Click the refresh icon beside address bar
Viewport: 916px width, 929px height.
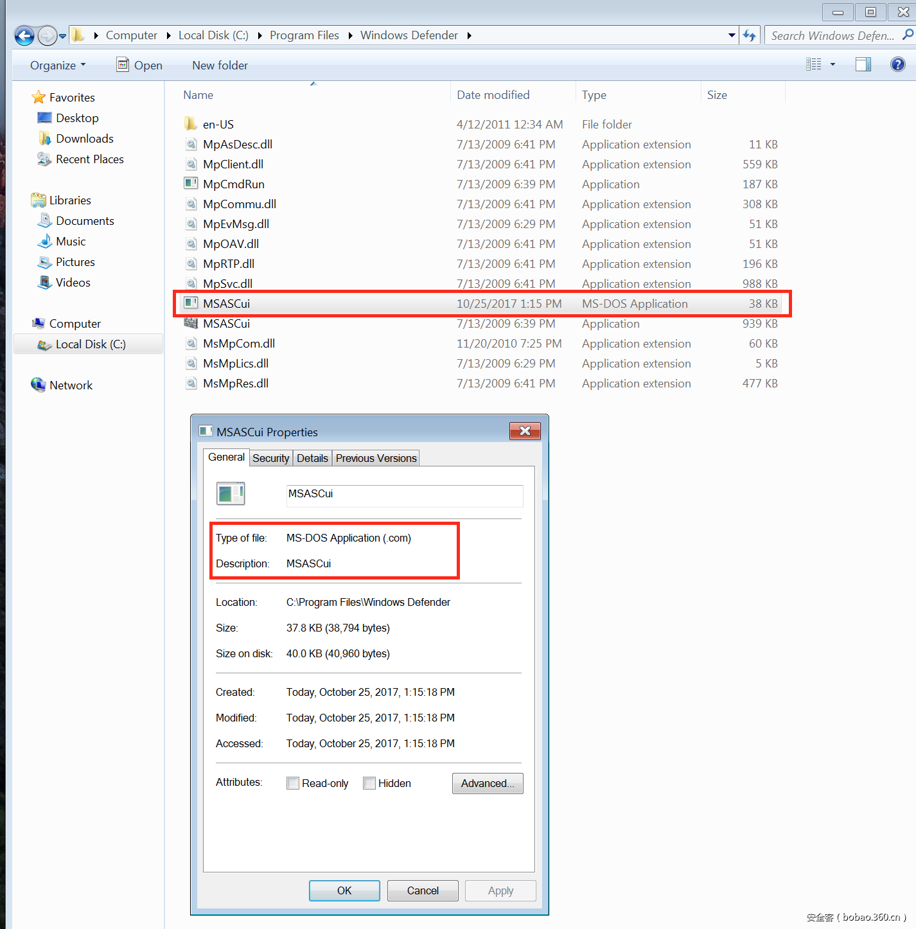(x=749, y=35)
